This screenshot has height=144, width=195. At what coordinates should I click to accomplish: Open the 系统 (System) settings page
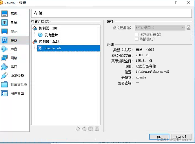[15, 23]
